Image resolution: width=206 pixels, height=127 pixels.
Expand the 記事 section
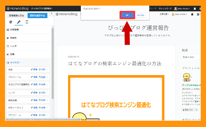pyautogui.click(x=28, y=54)
